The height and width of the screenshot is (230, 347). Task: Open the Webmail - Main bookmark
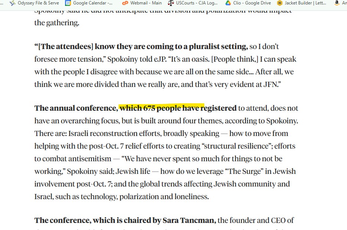click(142, 3)
